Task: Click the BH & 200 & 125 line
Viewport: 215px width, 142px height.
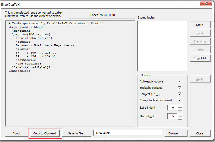Action: pos(36,53)
